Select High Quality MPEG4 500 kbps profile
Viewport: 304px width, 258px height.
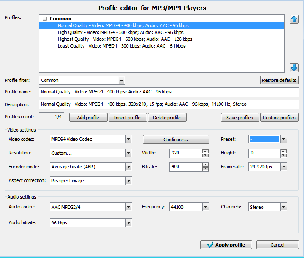[120, 32]
